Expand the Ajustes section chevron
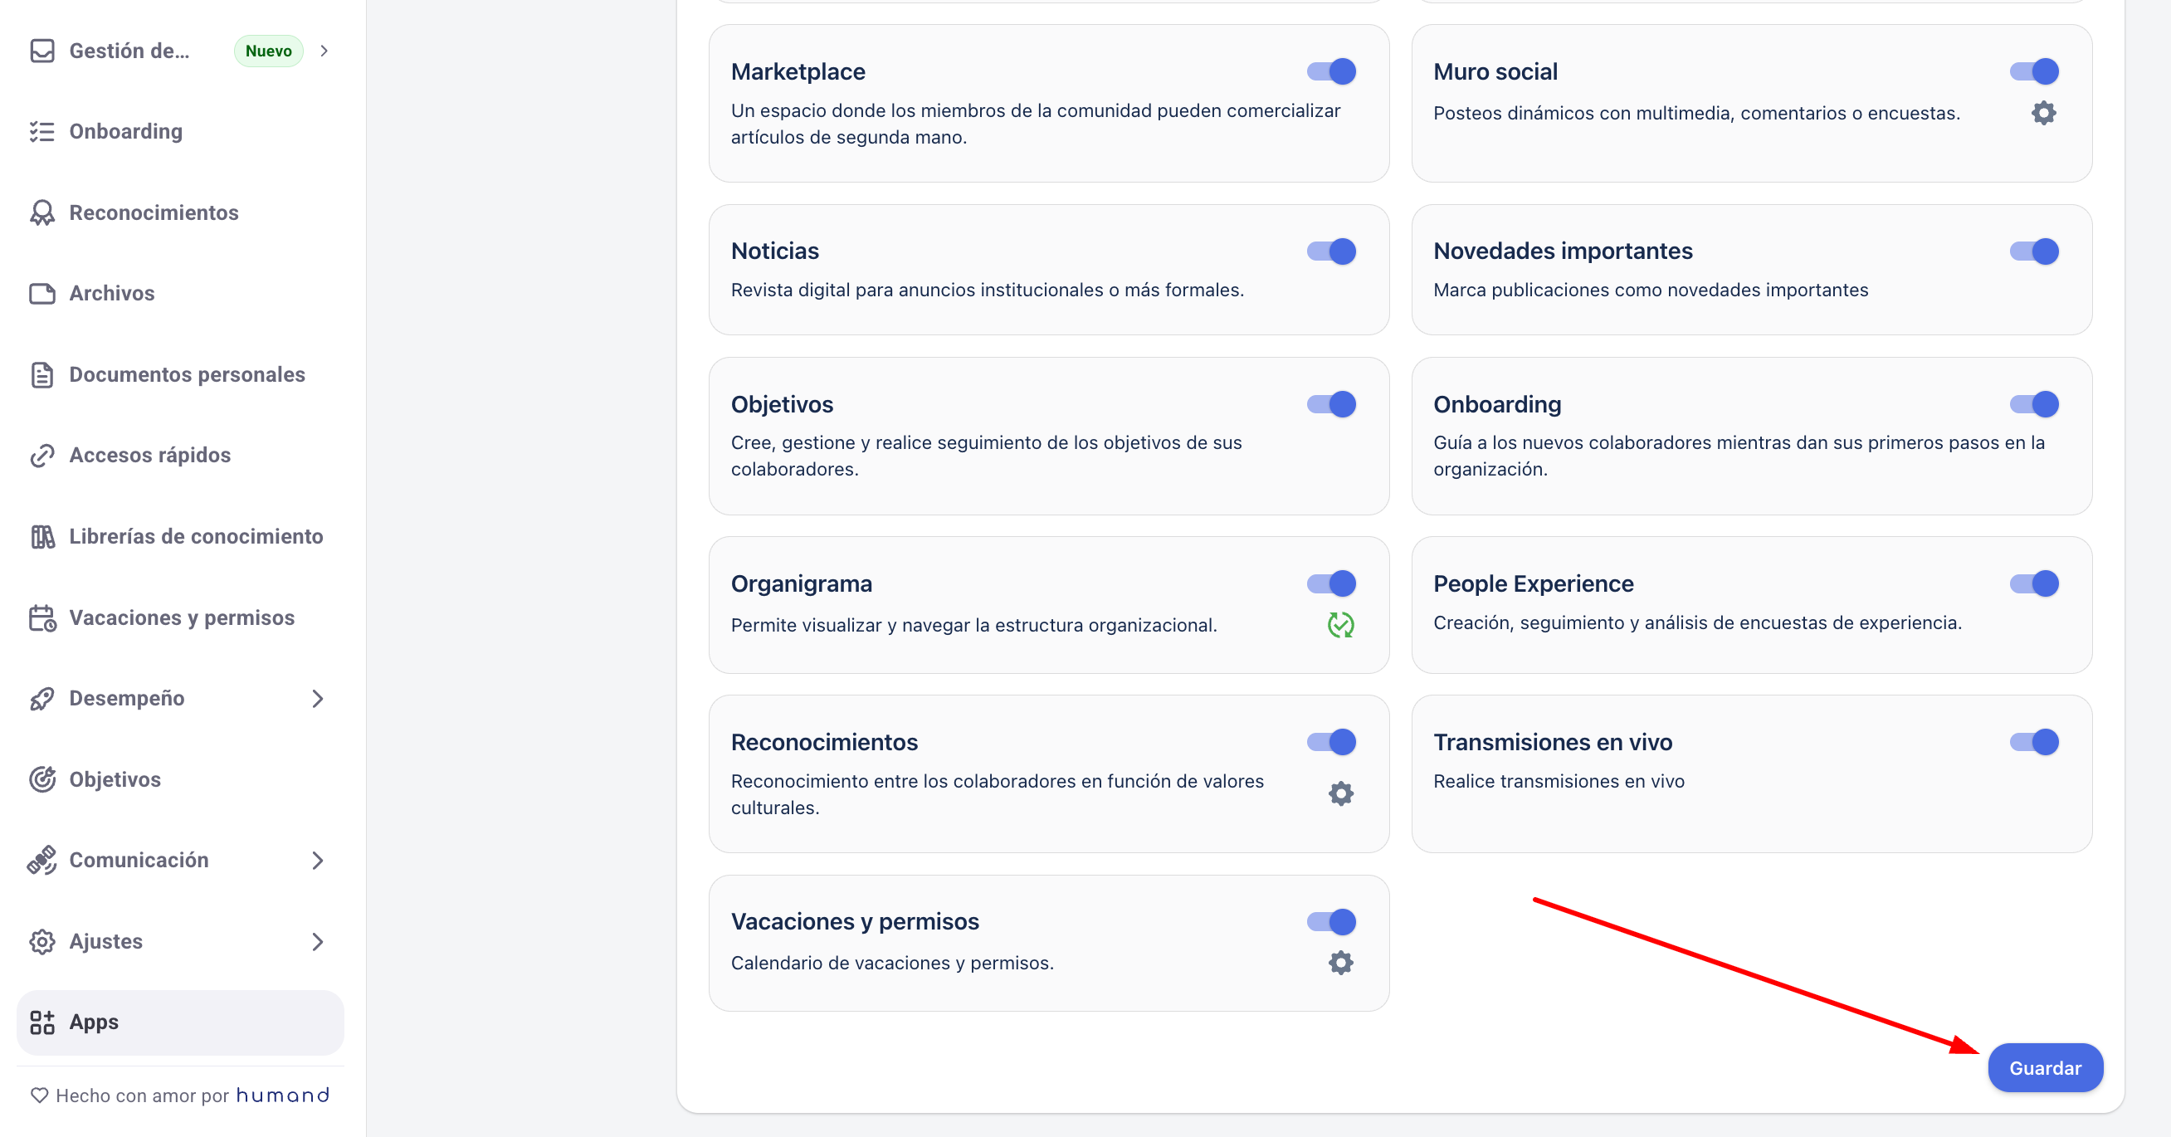Screen dimensions: 2171x1137 317,940
